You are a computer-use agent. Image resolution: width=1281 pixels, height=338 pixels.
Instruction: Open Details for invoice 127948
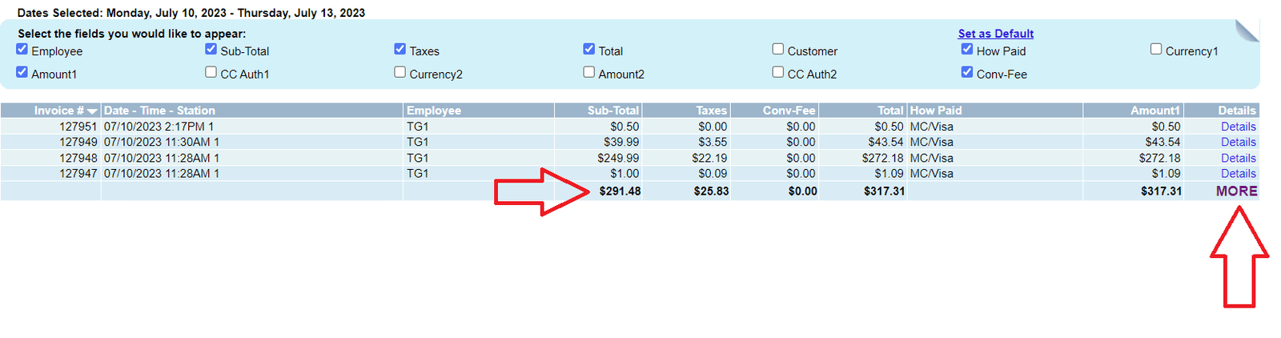tap(1238, 158)
